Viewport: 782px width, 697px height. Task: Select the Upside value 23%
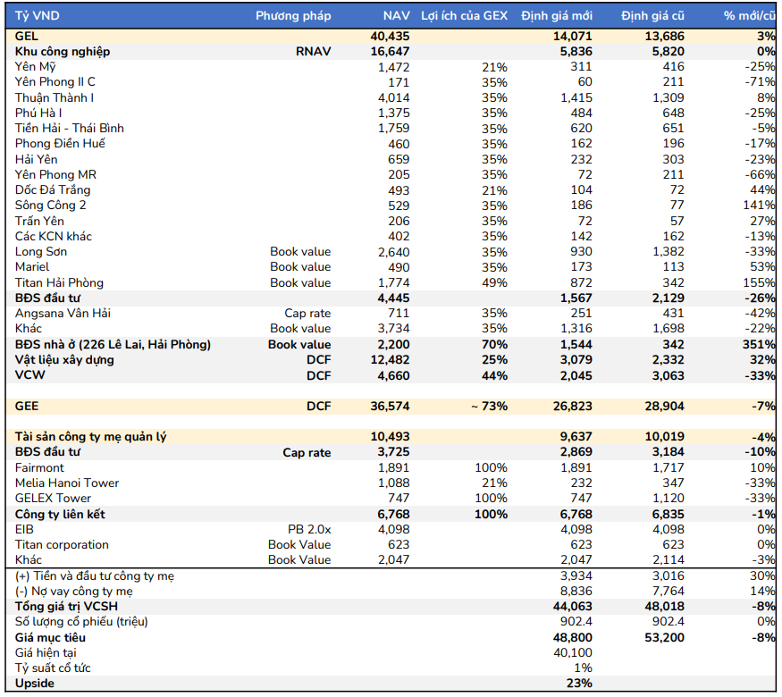[x=579, y=683]
